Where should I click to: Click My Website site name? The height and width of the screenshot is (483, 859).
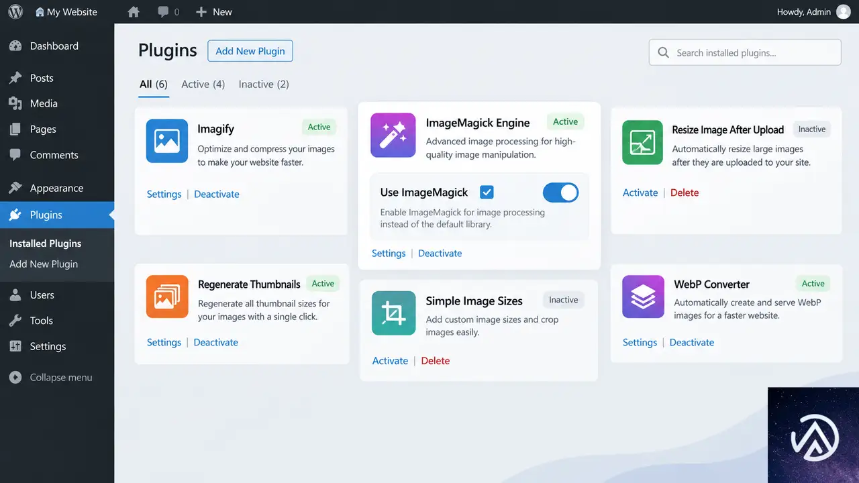(72, 12)
